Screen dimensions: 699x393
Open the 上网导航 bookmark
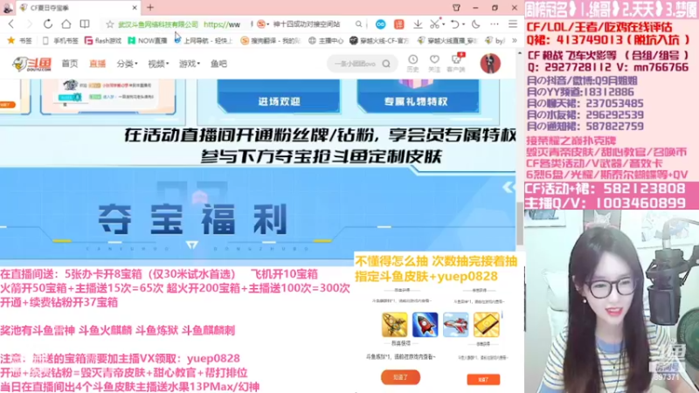click(x=204, y=40)
